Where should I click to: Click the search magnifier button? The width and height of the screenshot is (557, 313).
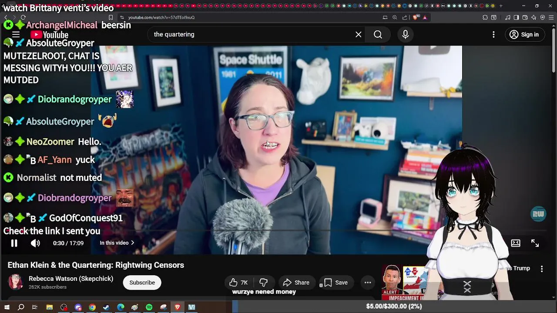pyautogui.click(x=378, y=34)
